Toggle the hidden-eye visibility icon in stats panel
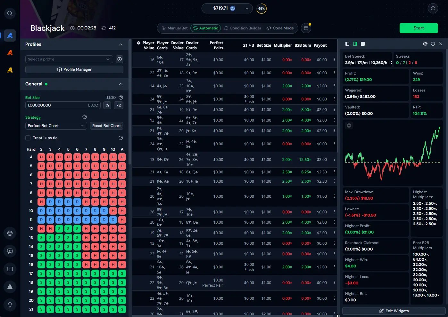Image resolution: width=448 pixels, height=317 pixels. [x=425, y=44]
